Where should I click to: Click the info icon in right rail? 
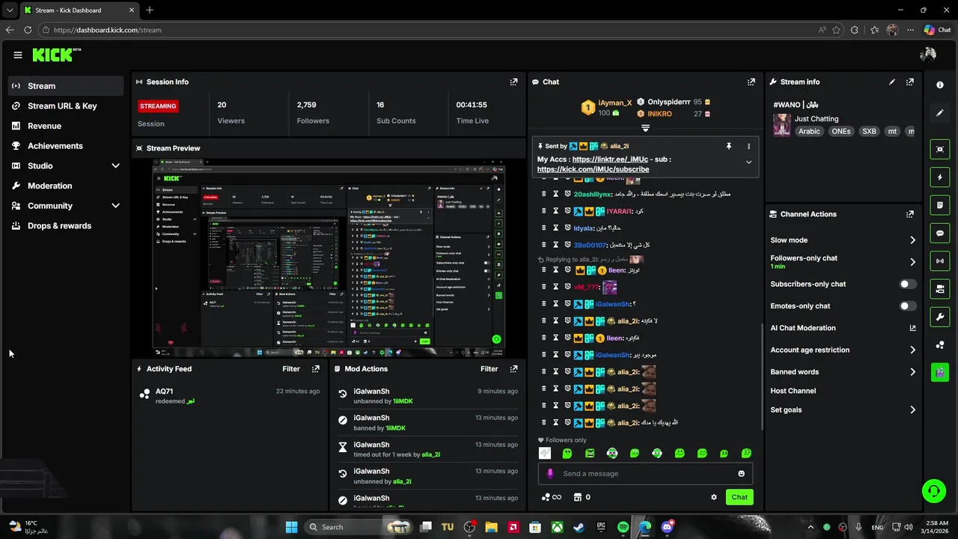(x=940, y=85)
